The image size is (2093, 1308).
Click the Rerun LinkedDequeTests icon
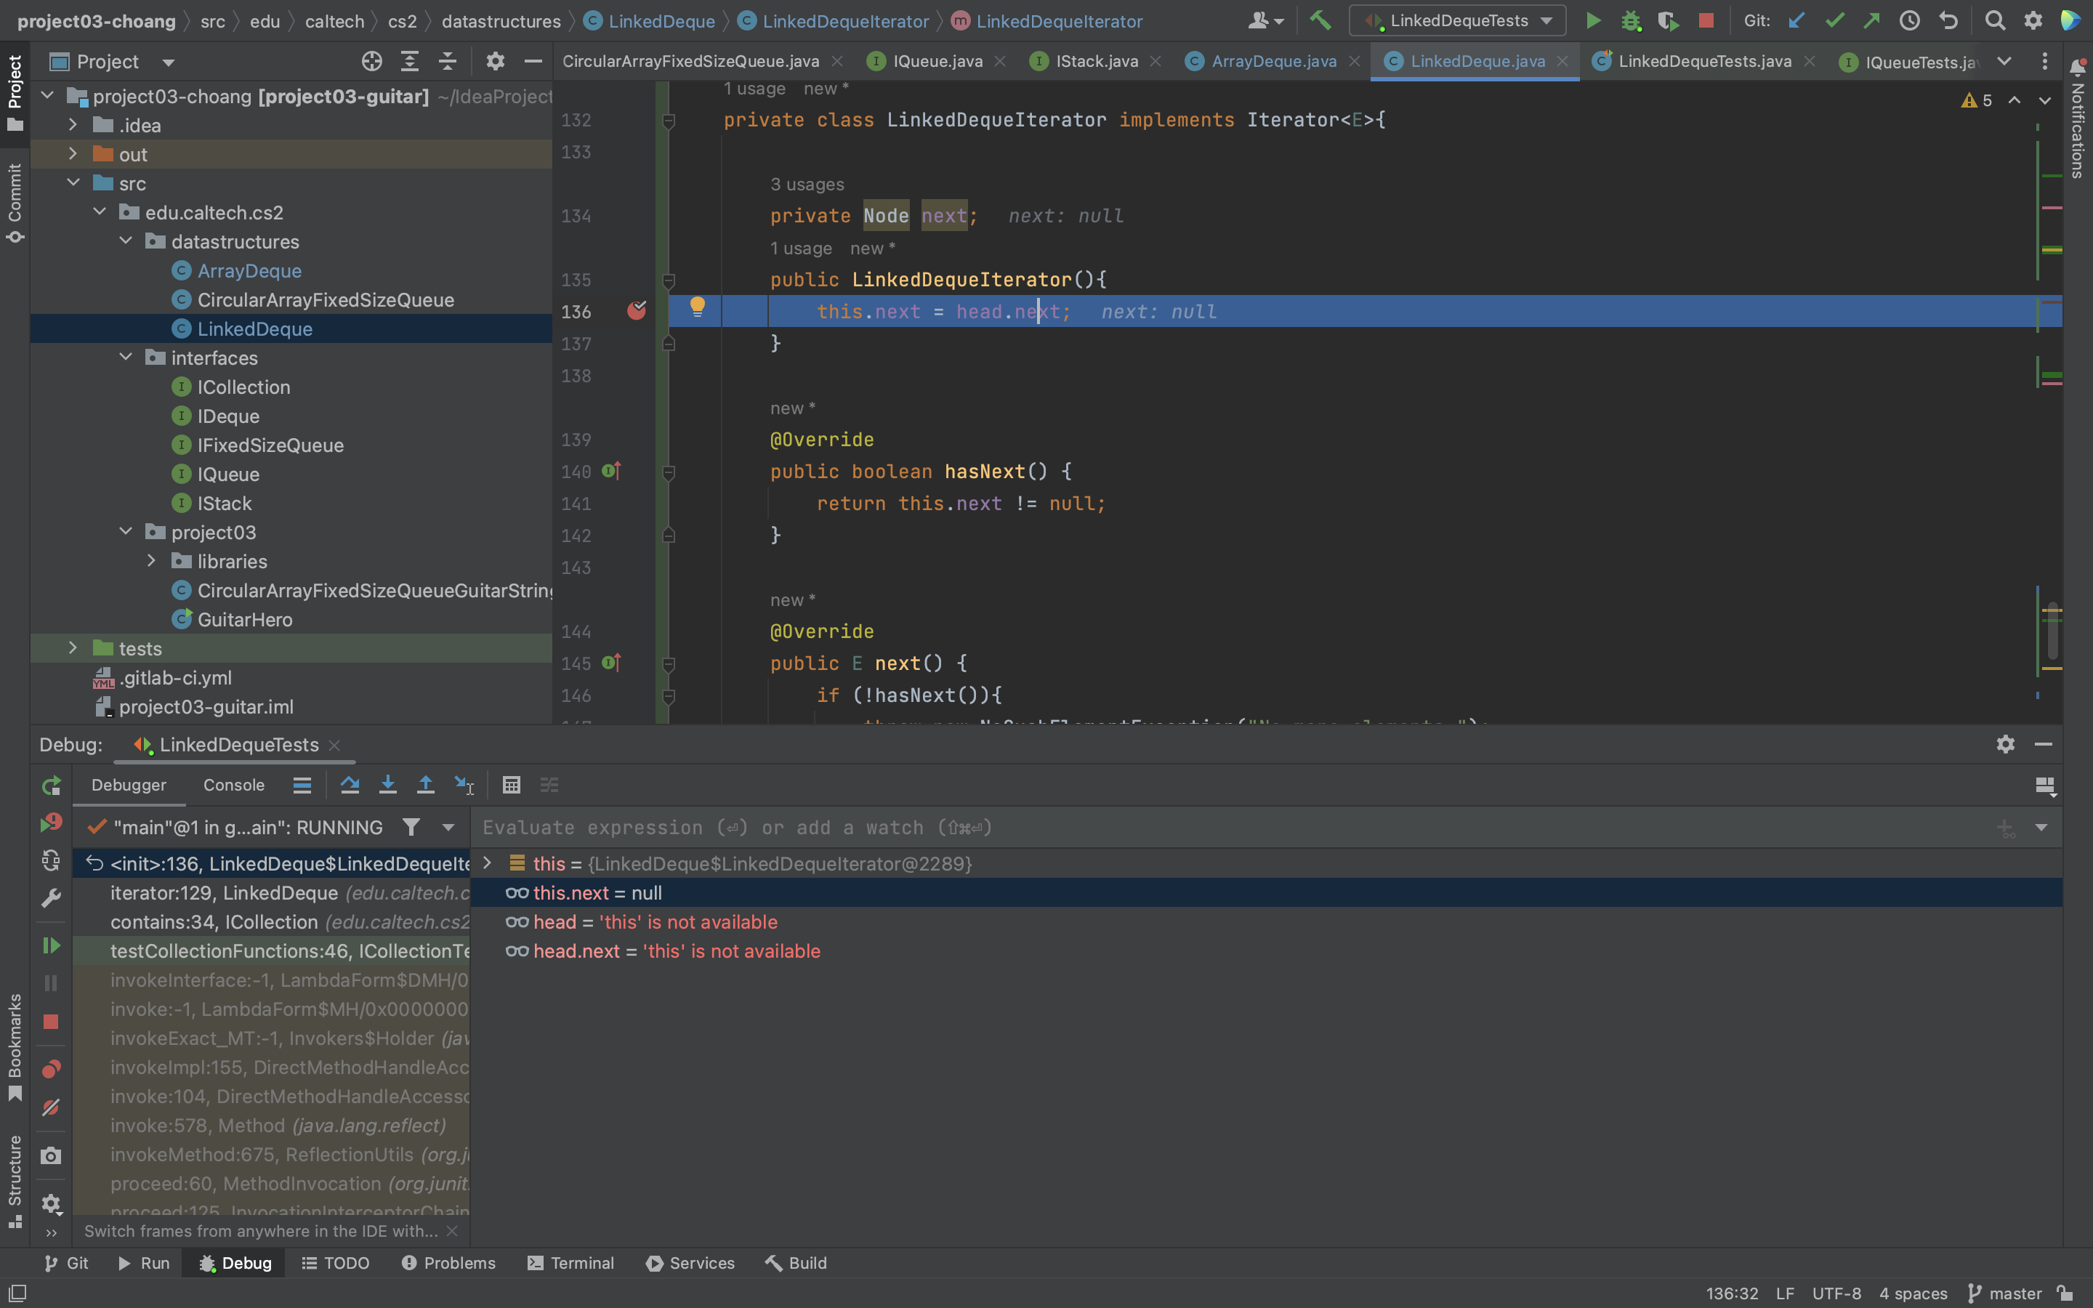(x=51, y=785)
